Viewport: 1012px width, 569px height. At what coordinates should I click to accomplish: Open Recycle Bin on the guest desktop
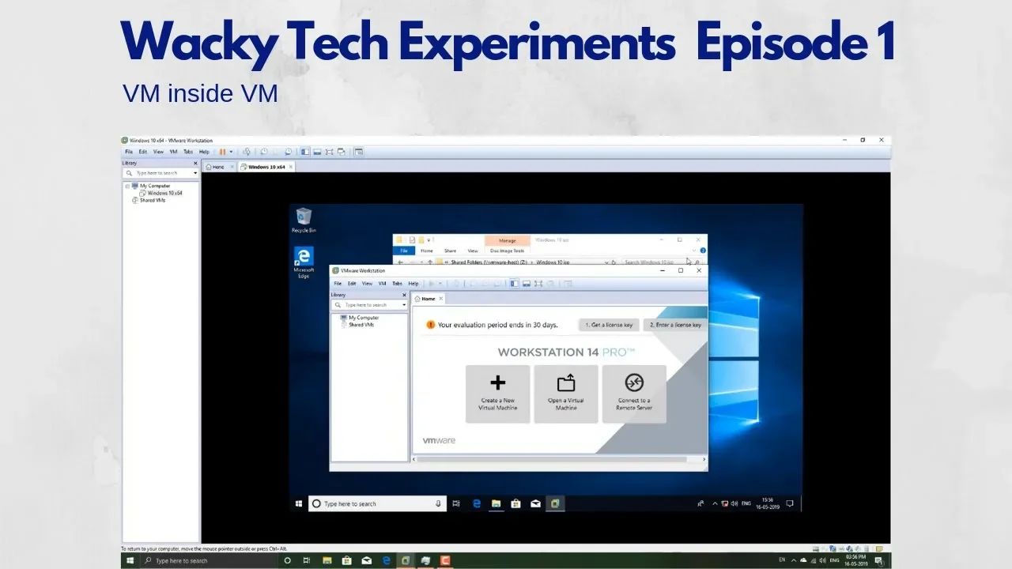(304, 220)
